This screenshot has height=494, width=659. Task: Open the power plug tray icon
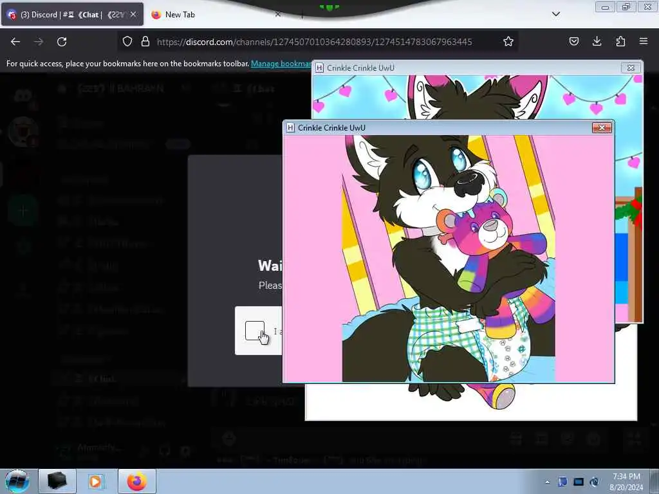coord(594,481)
